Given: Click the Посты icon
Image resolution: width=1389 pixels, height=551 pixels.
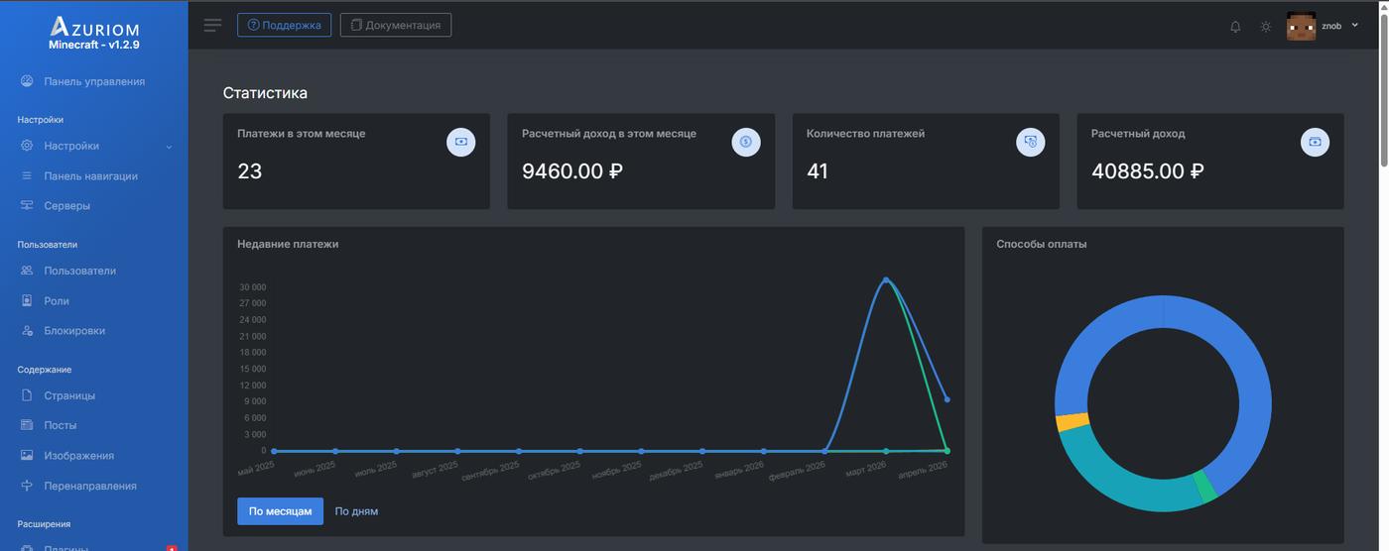Looking at the screenshot, I should (x=27, y=425).
